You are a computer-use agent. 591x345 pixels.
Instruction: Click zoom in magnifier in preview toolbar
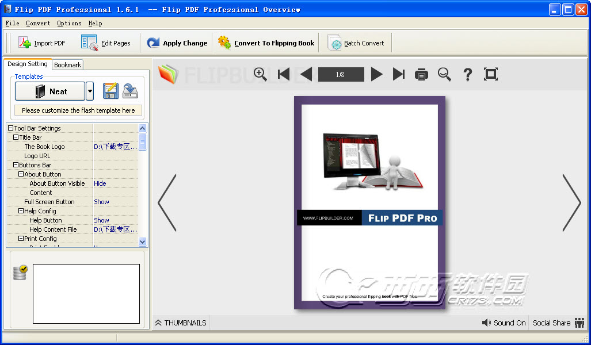260,74
